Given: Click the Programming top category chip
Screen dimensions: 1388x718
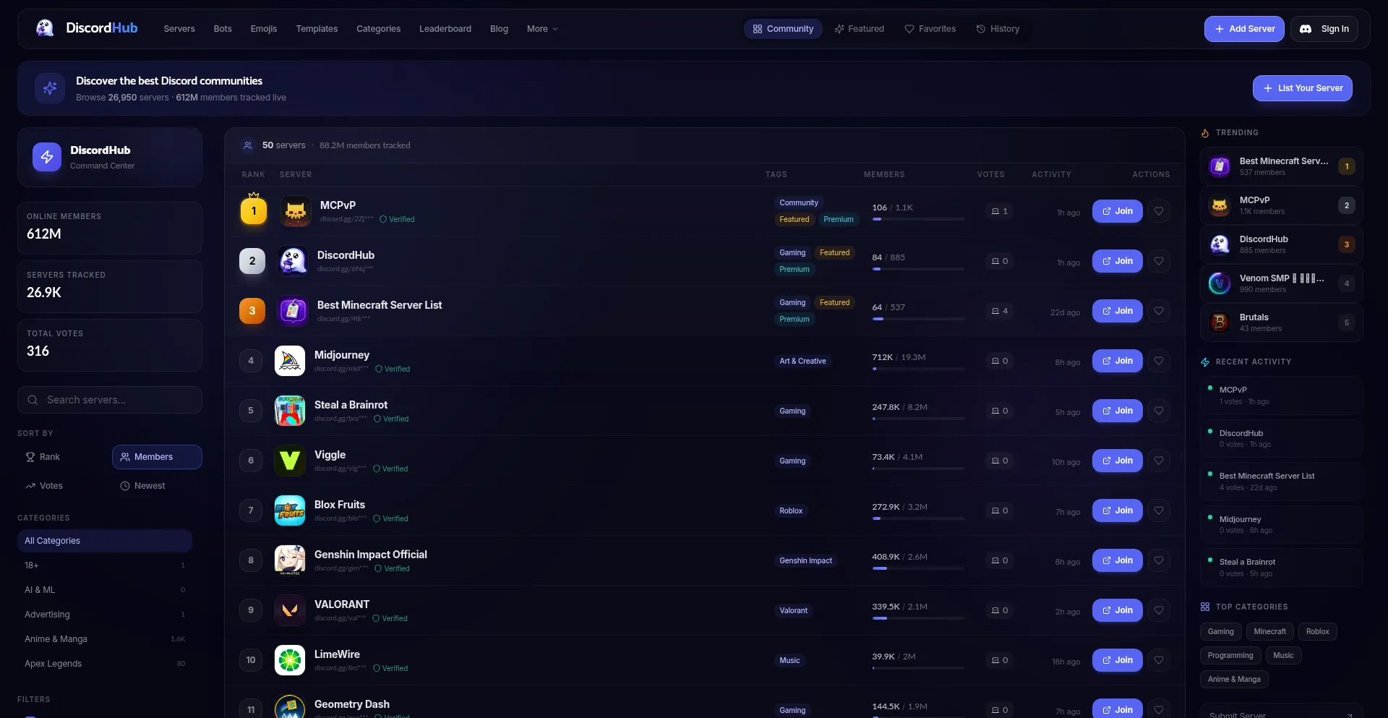Looking at the screenshot, I should point(1230,655).
